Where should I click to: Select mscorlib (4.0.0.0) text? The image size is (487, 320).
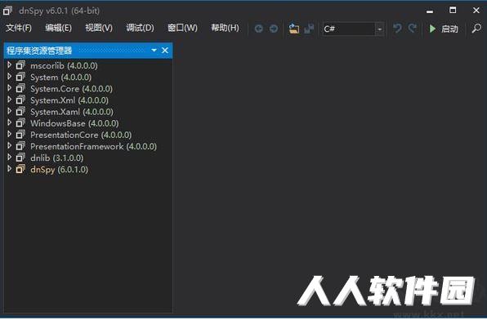coord(64,66)
